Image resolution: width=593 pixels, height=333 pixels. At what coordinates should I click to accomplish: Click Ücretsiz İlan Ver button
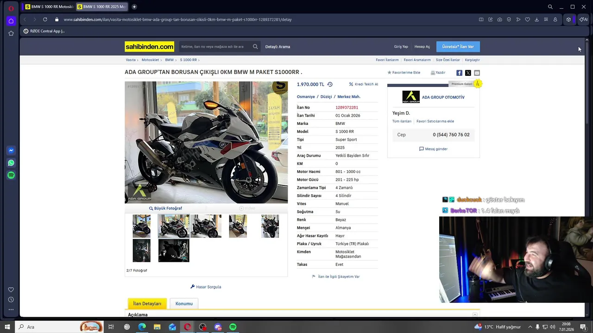click(x=458, y=47)
